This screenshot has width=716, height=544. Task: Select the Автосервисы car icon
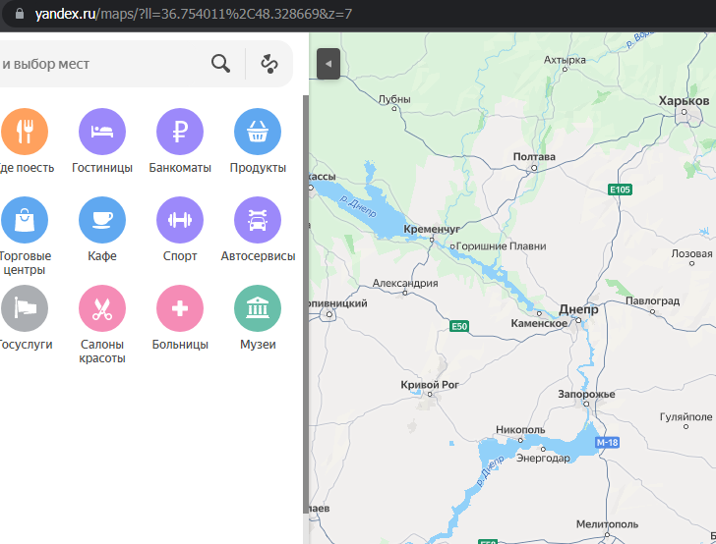point(258,220)
